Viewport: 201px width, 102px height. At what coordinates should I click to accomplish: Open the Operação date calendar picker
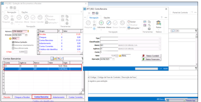[x=114, y=59]
